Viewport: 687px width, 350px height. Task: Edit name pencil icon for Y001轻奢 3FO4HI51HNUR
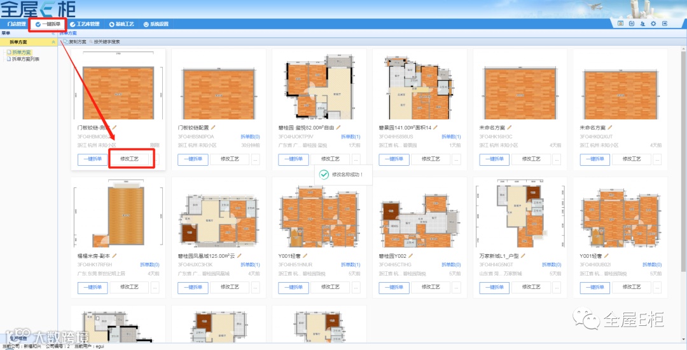click(x=305, y=255)
